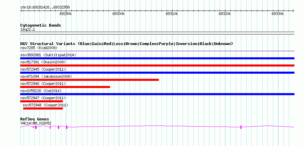Open the Cytogenetic Bands track title
This screenshot has height=146, width=304.
pyautogui.click(x=41, y=25)
